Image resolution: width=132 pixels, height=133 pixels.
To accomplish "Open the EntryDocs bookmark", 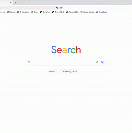I will pos(101,12).
